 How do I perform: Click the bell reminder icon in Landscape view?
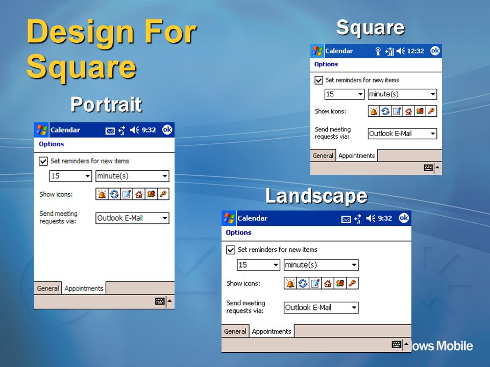pyautogui.click(x=290, y=283)
